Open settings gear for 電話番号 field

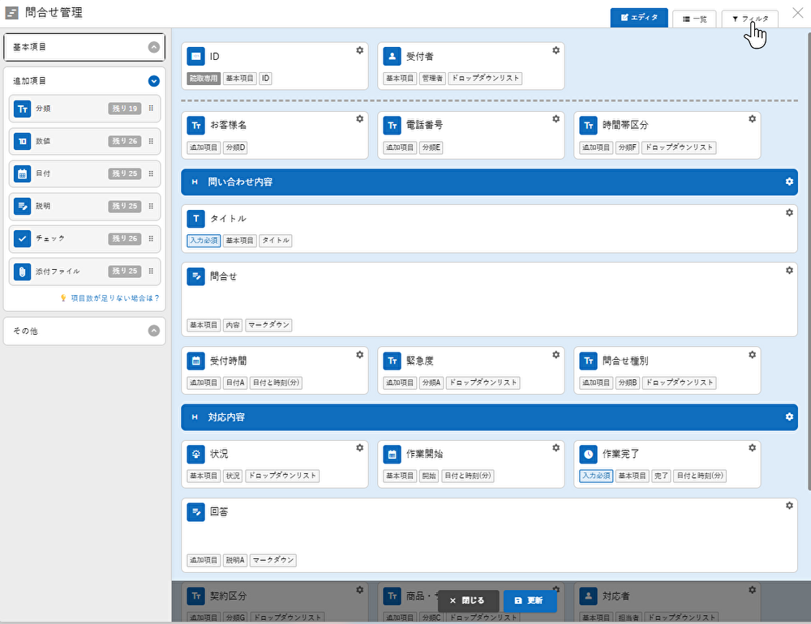556,119
